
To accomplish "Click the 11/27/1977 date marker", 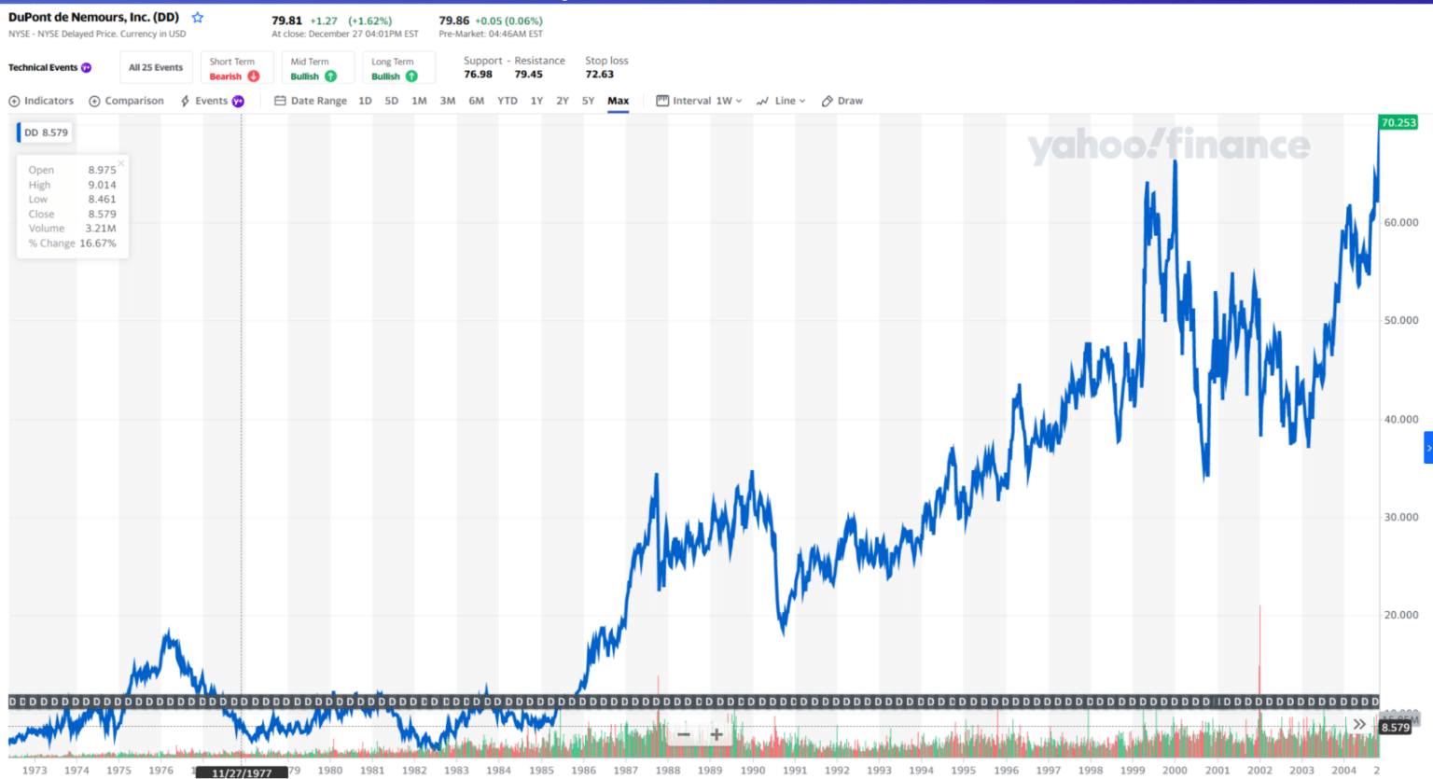I will [x=242, y=772].
